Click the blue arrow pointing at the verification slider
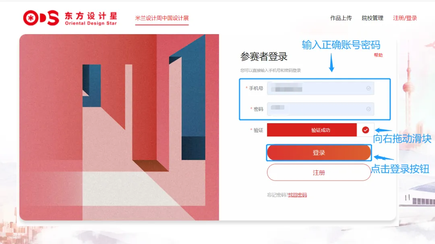 click(383, 130)
